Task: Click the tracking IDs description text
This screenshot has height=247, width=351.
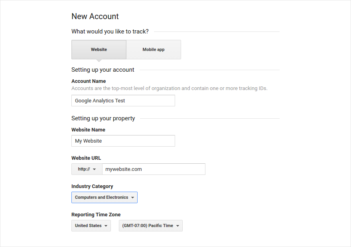Action: (170, 88)
